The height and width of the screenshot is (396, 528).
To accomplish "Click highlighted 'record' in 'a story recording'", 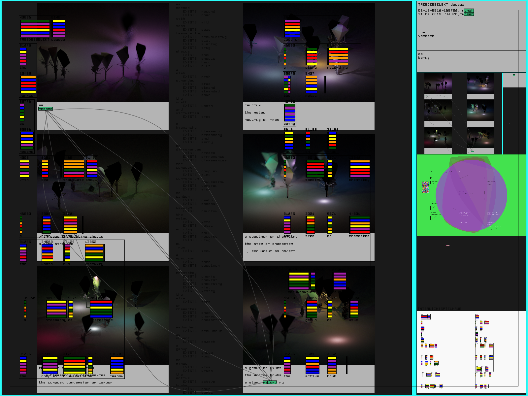I will (270, 382).
